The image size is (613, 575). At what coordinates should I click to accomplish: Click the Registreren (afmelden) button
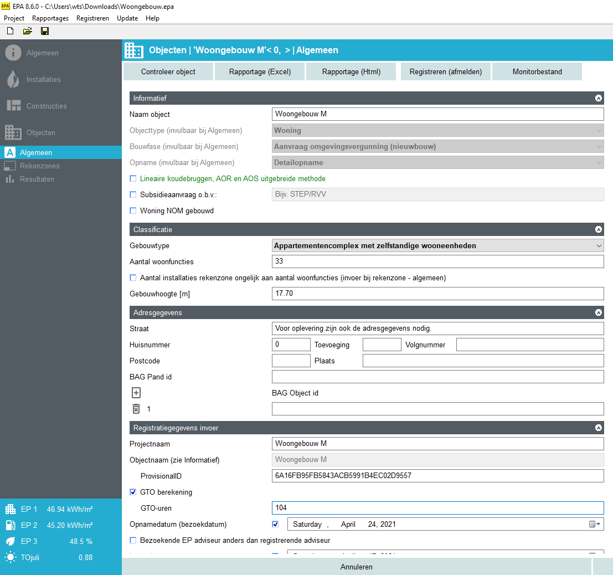[446, 71]
